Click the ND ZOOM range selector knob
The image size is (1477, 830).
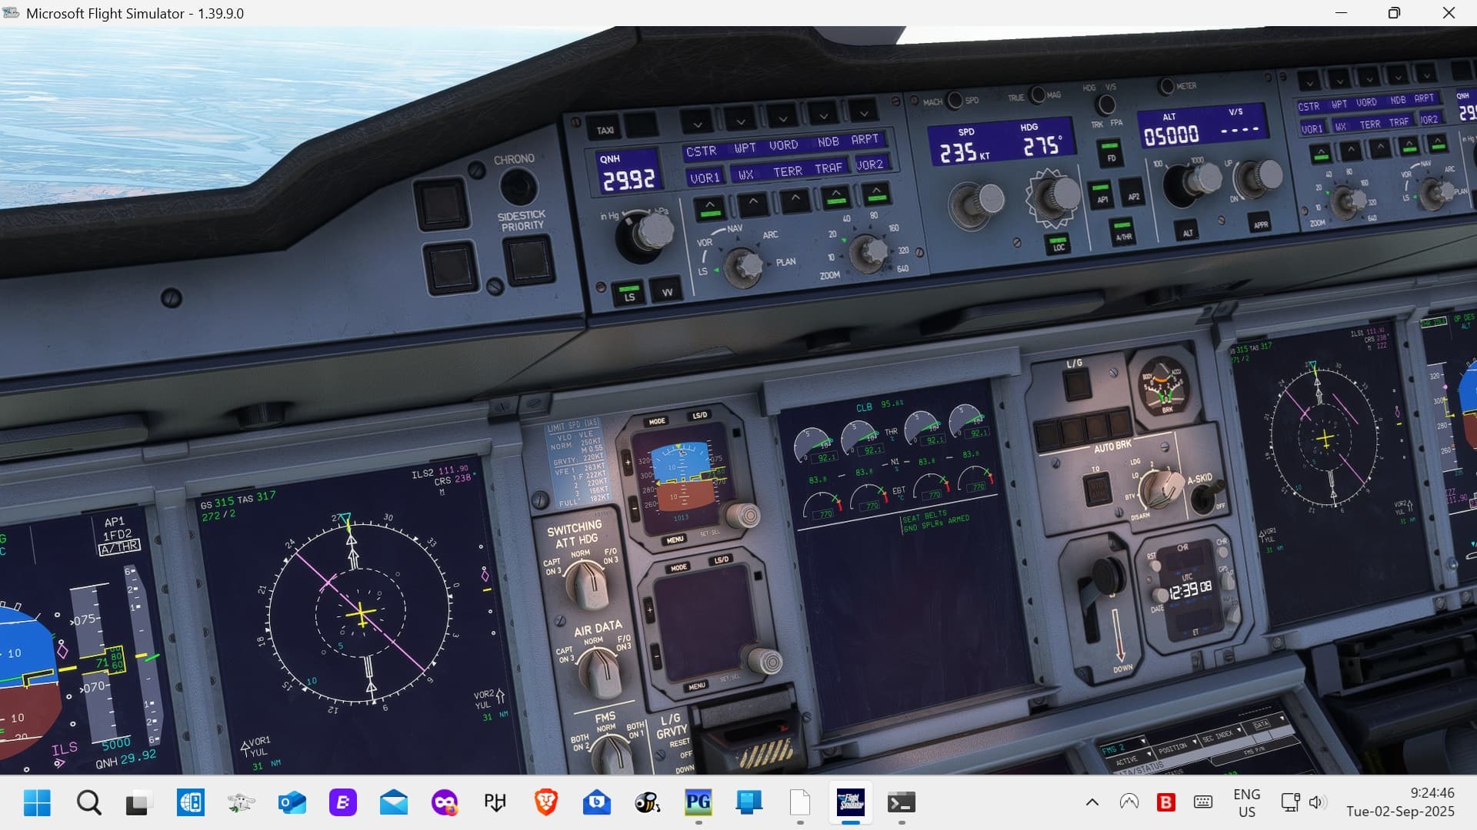pyautogui.click(x=869, y=251)
